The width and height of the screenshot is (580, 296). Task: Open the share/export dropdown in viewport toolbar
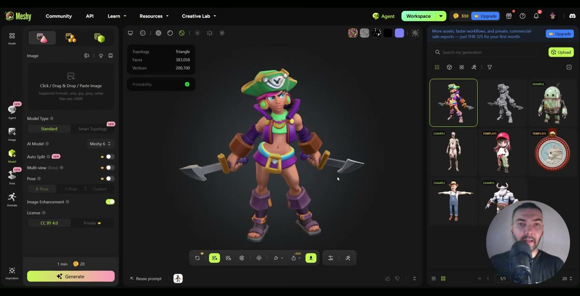click(295, 258)
